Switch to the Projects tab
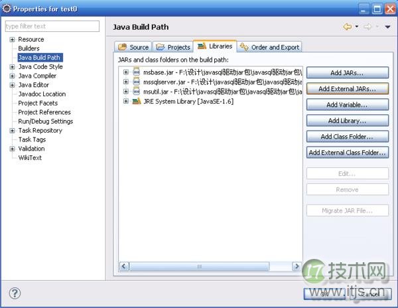 [173, 47]
